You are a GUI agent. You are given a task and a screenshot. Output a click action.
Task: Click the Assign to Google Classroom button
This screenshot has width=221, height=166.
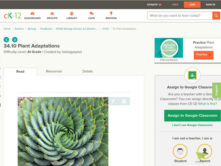[192, 116]
